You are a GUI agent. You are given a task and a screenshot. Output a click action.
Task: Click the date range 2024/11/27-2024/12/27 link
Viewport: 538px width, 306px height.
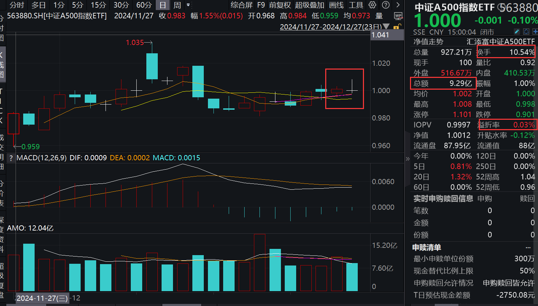[330, 27]
